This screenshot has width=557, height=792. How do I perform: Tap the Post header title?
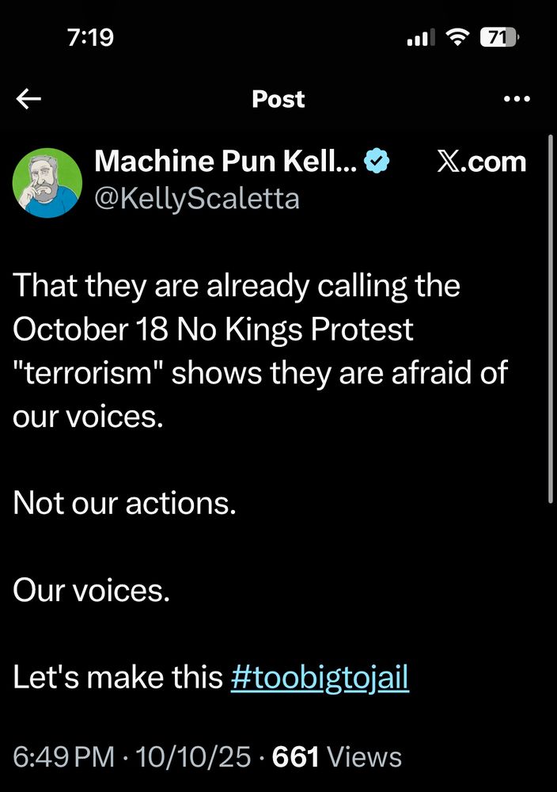click(x=278, y=99)
